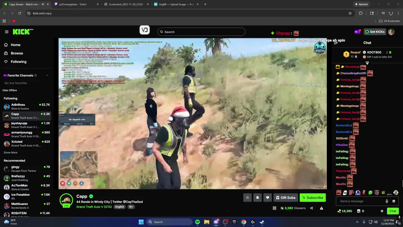The height and width of the screenshot is (227, 403).
Task: Open recommended channel Ac7ionMan
Action: coord(27,187)
